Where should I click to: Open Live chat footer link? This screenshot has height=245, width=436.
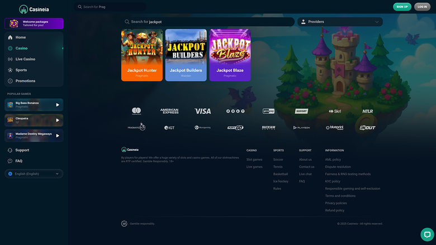tap(305, 174)
